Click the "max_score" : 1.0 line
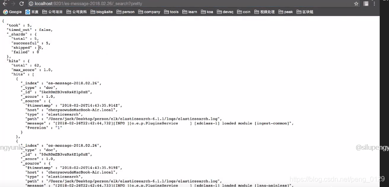389x187 pixels. (x=32, y=70)
